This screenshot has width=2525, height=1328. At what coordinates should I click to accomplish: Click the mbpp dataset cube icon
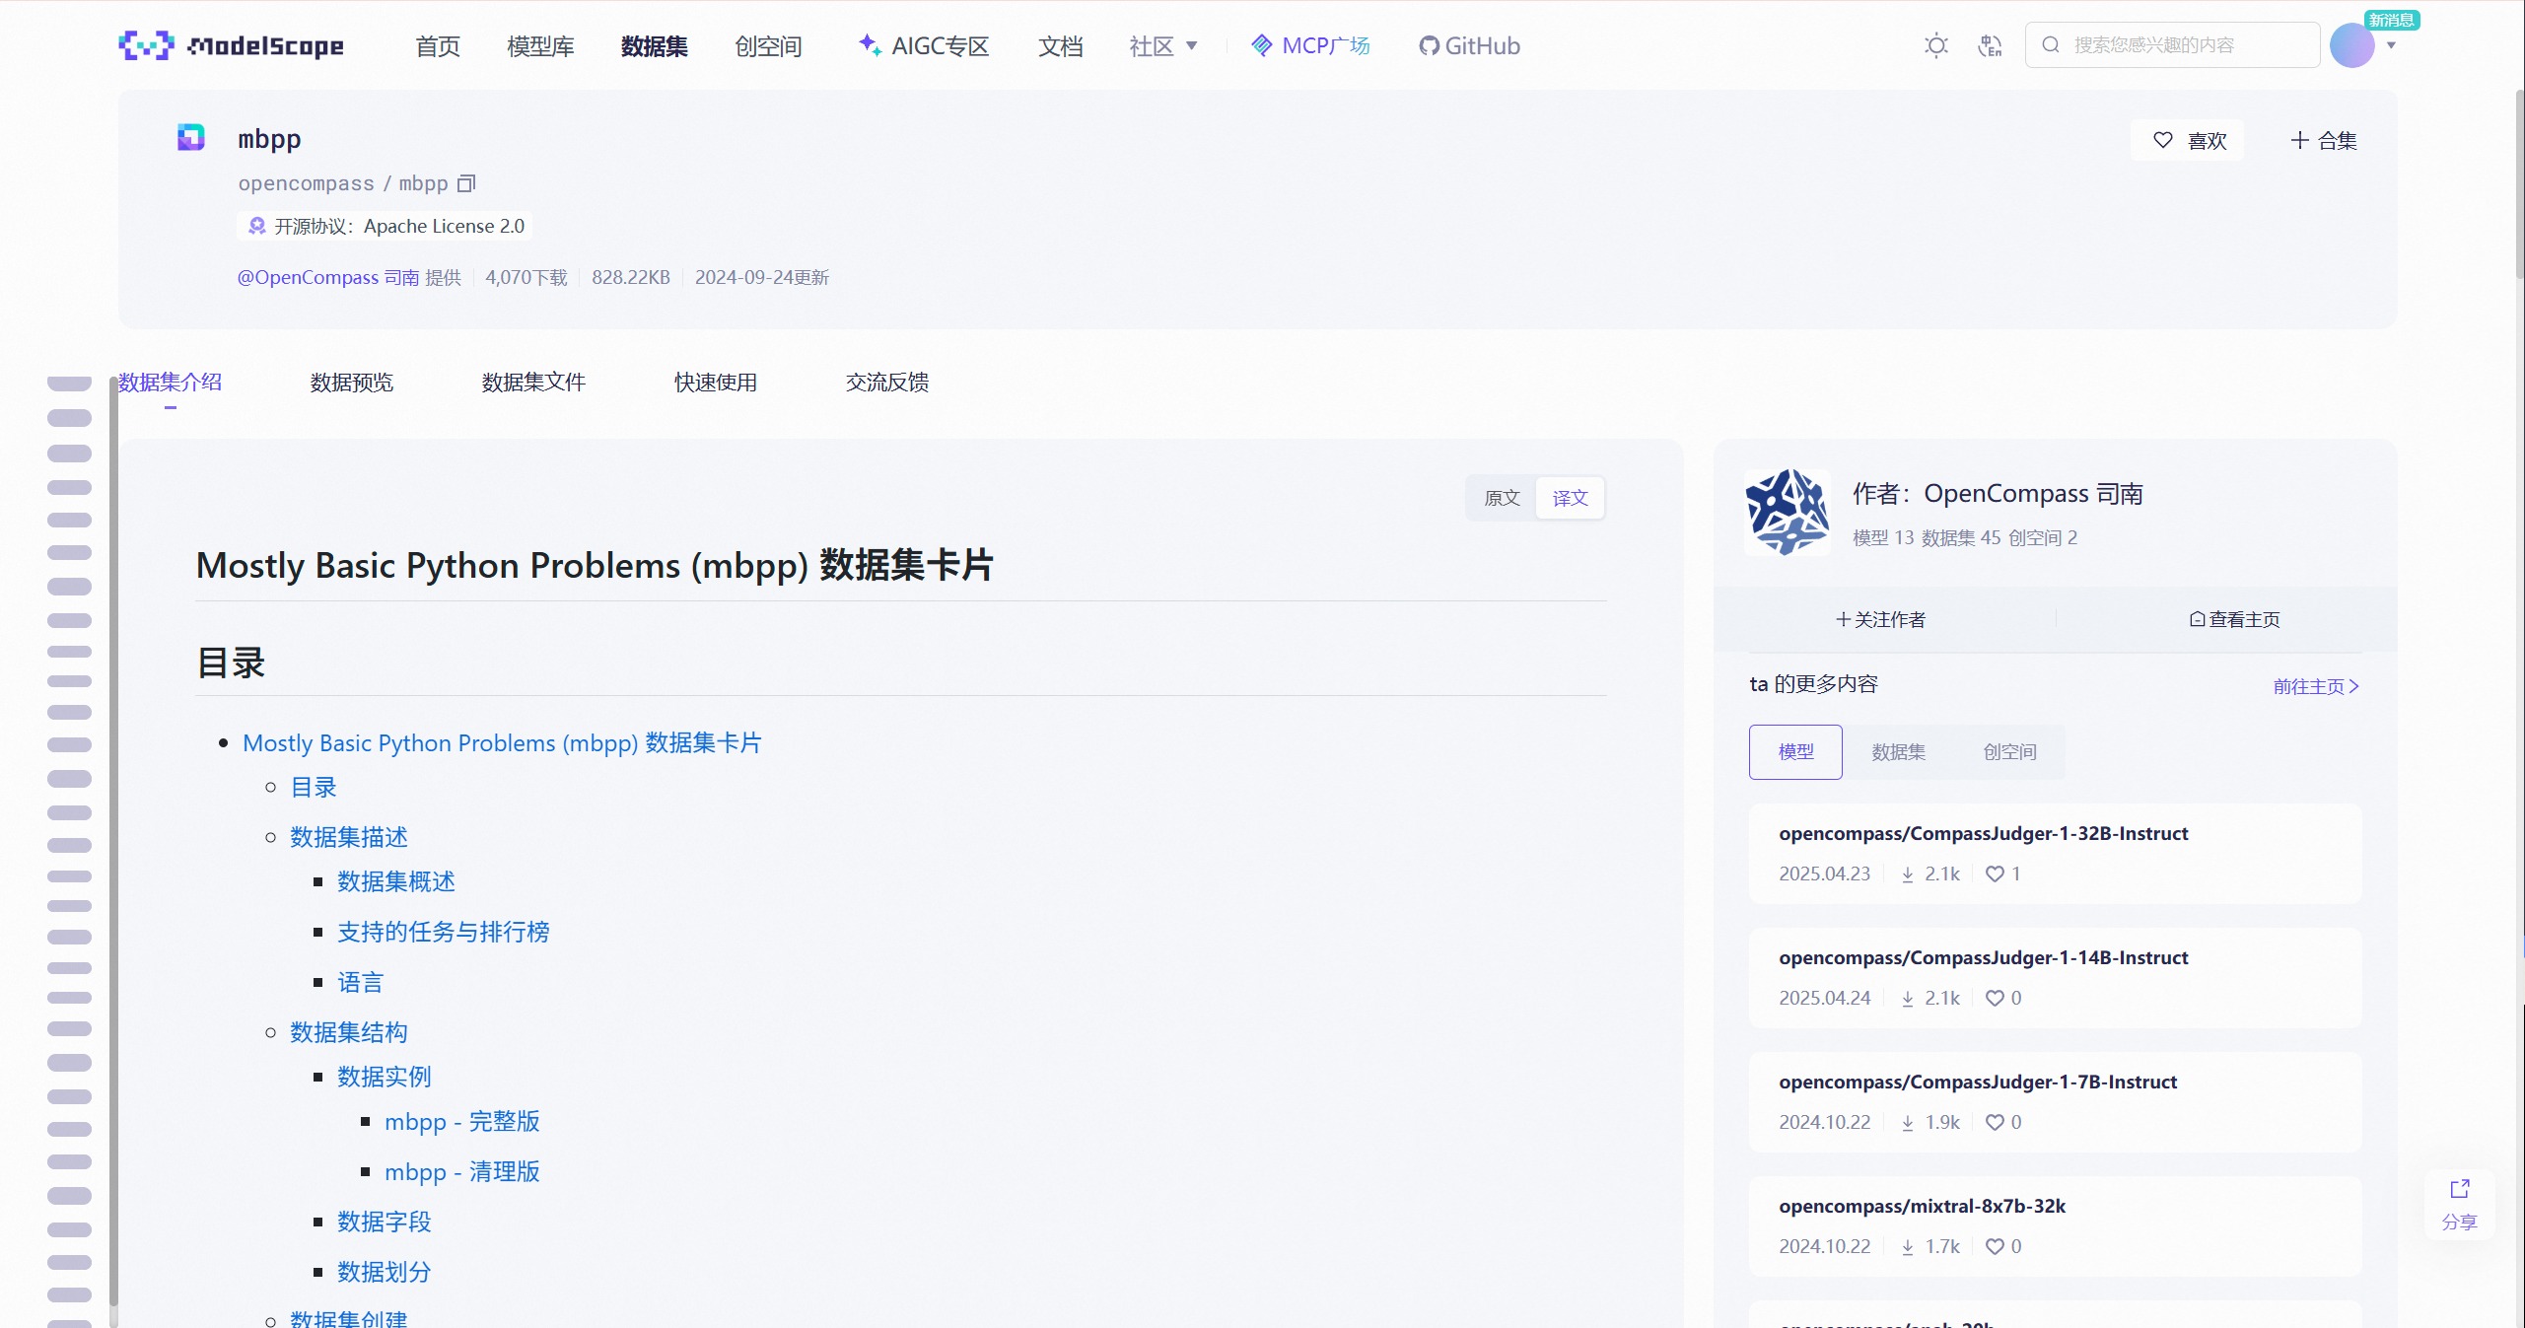[191, 137]
